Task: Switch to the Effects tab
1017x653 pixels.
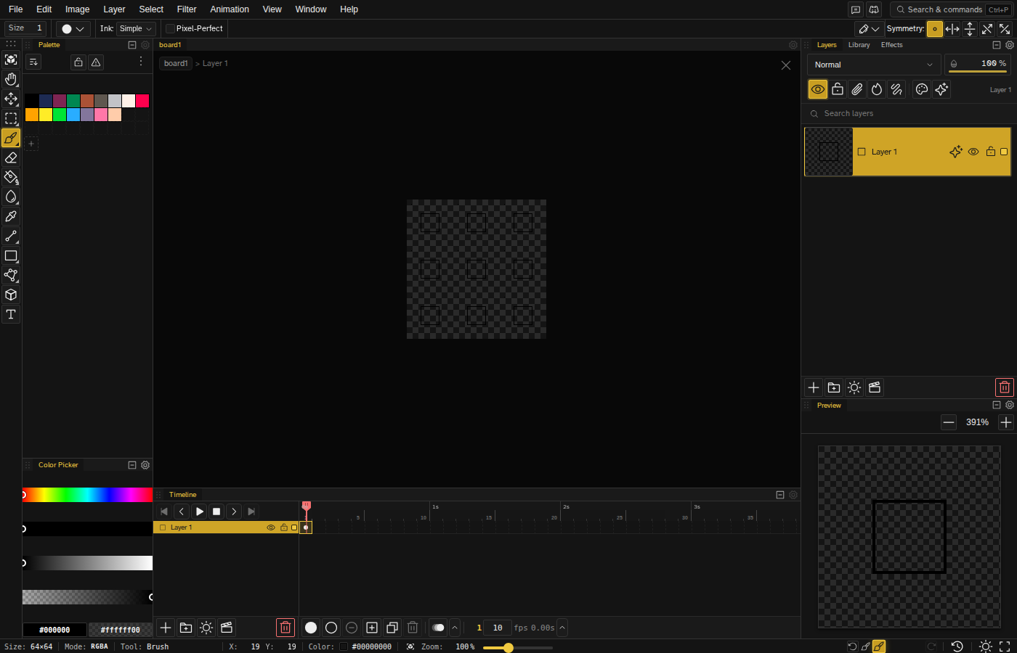Action: pos(892,45)
